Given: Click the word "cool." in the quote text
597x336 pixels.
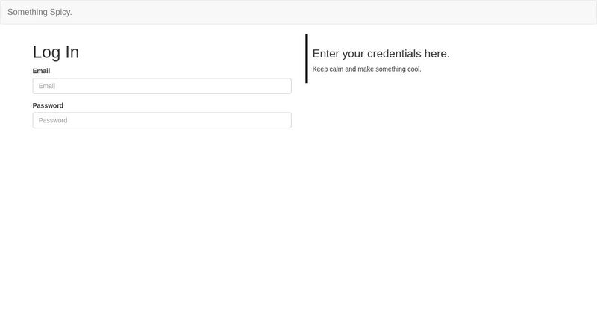Looking at the screenshot, I should point(413,69).
